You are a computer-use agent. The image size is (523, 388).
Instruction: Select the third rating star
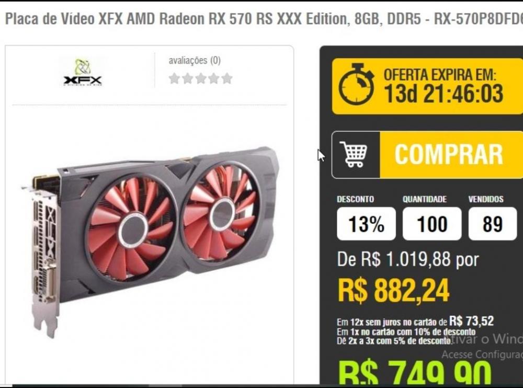(201, 79)
